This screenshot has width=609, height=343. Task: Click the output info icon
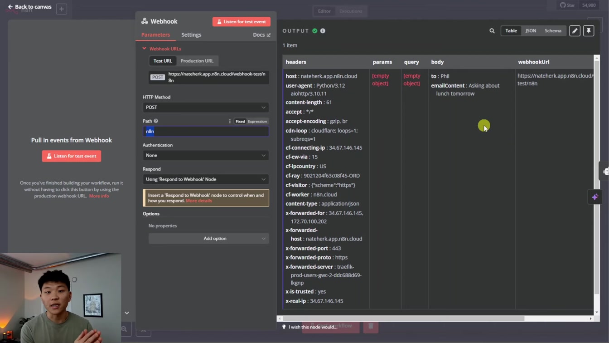(x=323, y=31)
